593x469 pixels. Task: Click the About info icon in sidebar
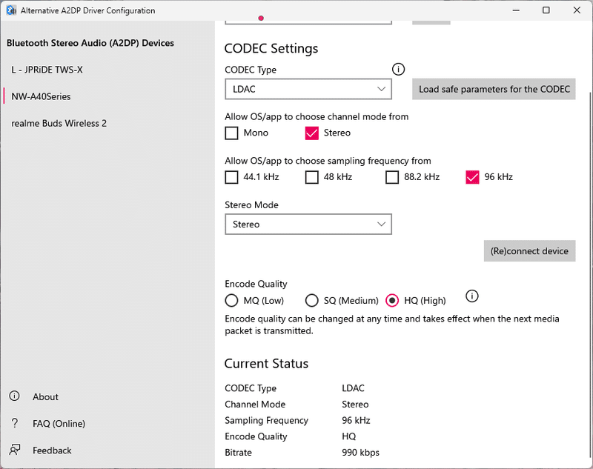(x=14, y=396)
